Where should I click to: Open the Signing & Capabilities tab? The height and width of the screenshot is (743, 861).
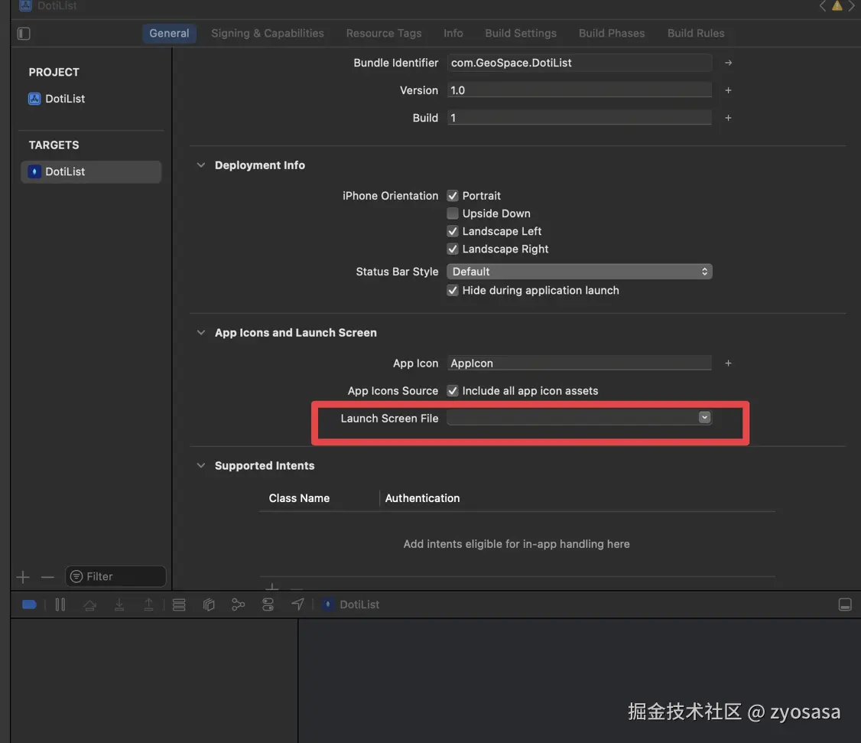click(267, 33)
